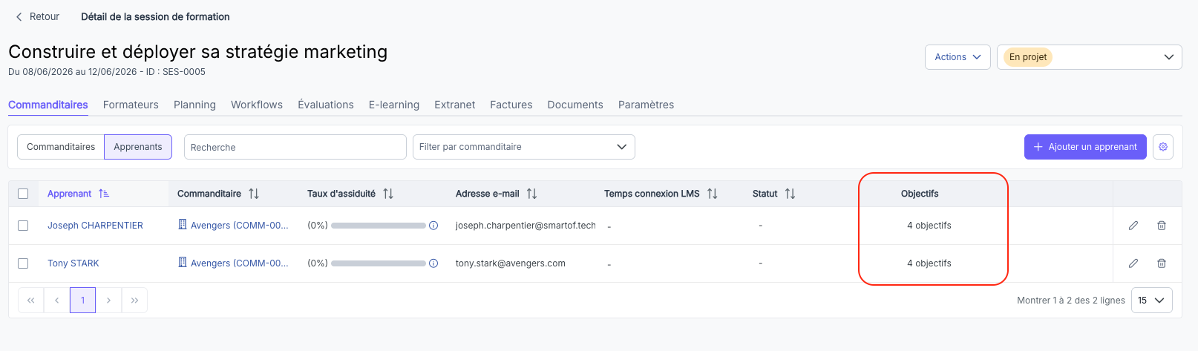Screen dimensions: 1198x351
Task: Click Ajouter un apprenant button
Action: (x=1085, y=147)
